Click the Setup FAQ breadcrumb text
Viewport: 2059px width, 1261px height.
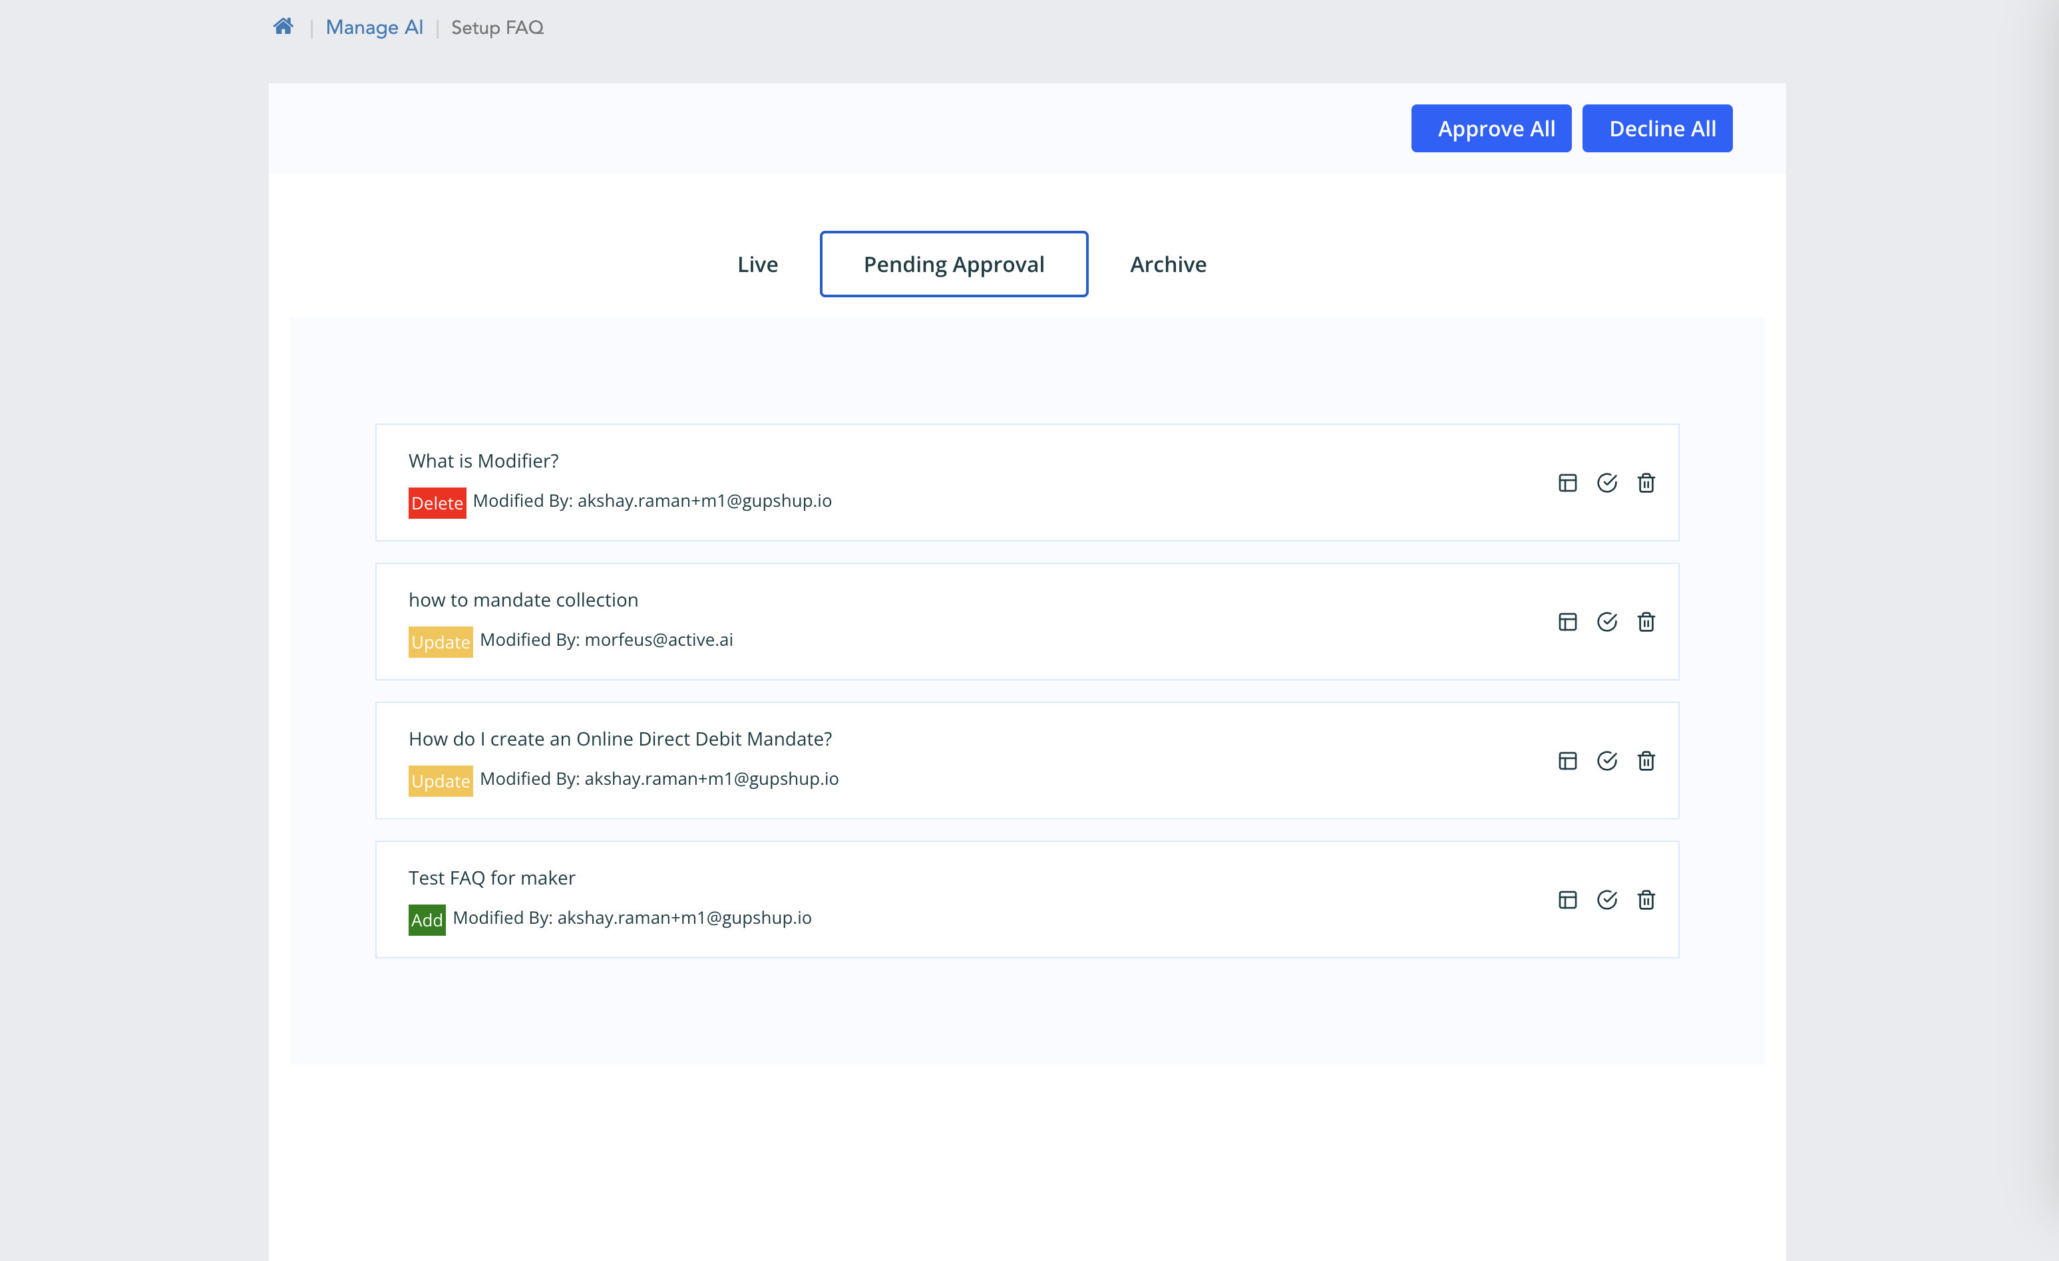click(x=497, y=27)
